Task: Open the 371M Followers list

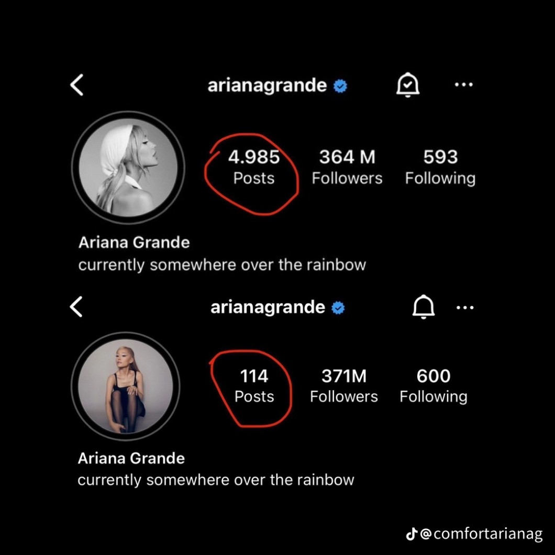Action: tap(344, 386)
